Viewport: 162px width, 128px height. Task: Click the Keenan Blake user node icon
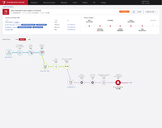(x=9, y=53)
